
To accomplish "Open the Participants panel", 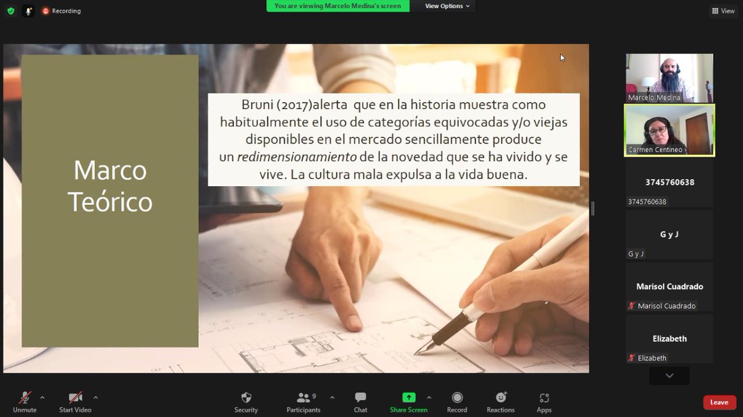I will coord(303,402).
